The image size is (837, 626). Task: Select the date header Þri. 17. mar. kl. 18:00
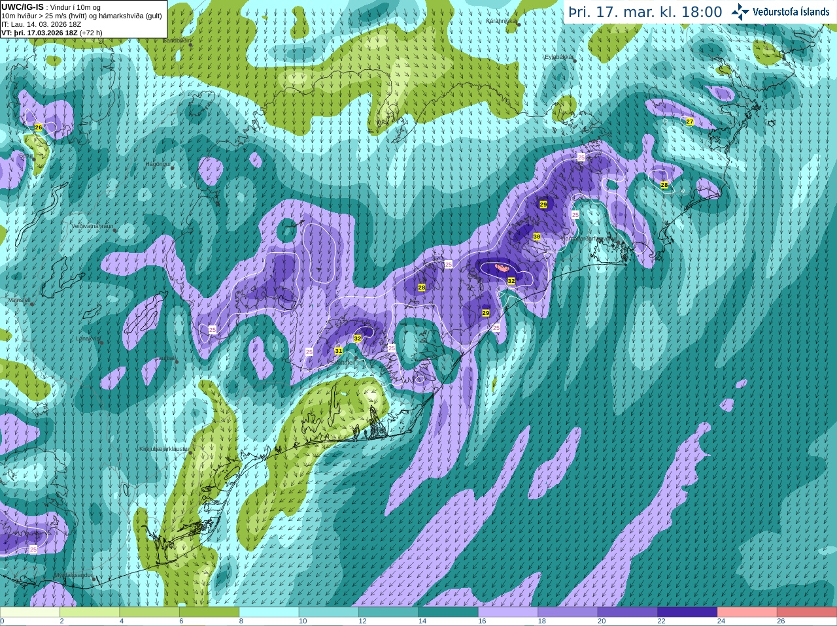tap(645, 12)
